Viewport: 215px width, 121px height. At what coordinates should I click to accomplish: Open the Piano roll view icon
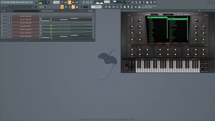[x=110, y=7]
